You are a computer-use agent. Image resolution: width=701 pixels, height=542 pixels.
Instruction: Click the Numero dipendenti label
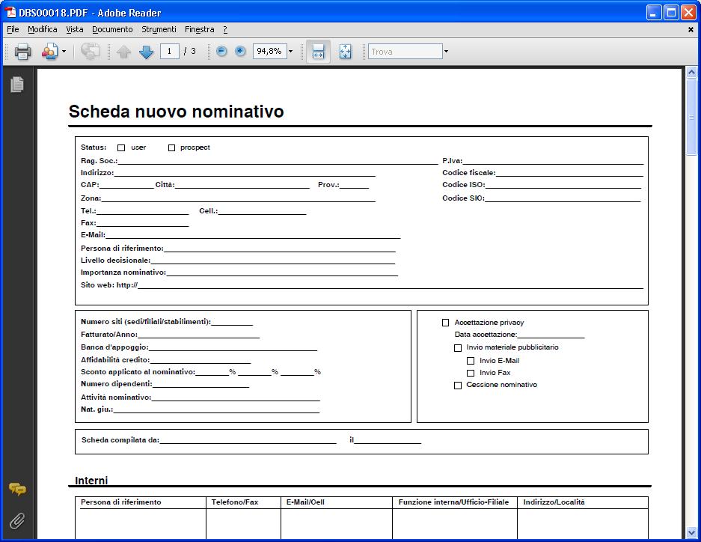[116, 384]
